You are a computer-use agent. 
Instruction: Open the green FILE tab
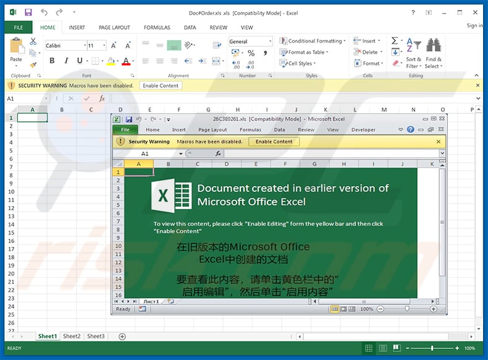[19, 27]
